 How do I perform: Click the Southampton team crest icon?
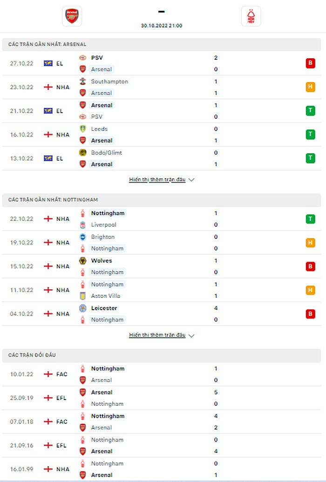coord(83,81)
